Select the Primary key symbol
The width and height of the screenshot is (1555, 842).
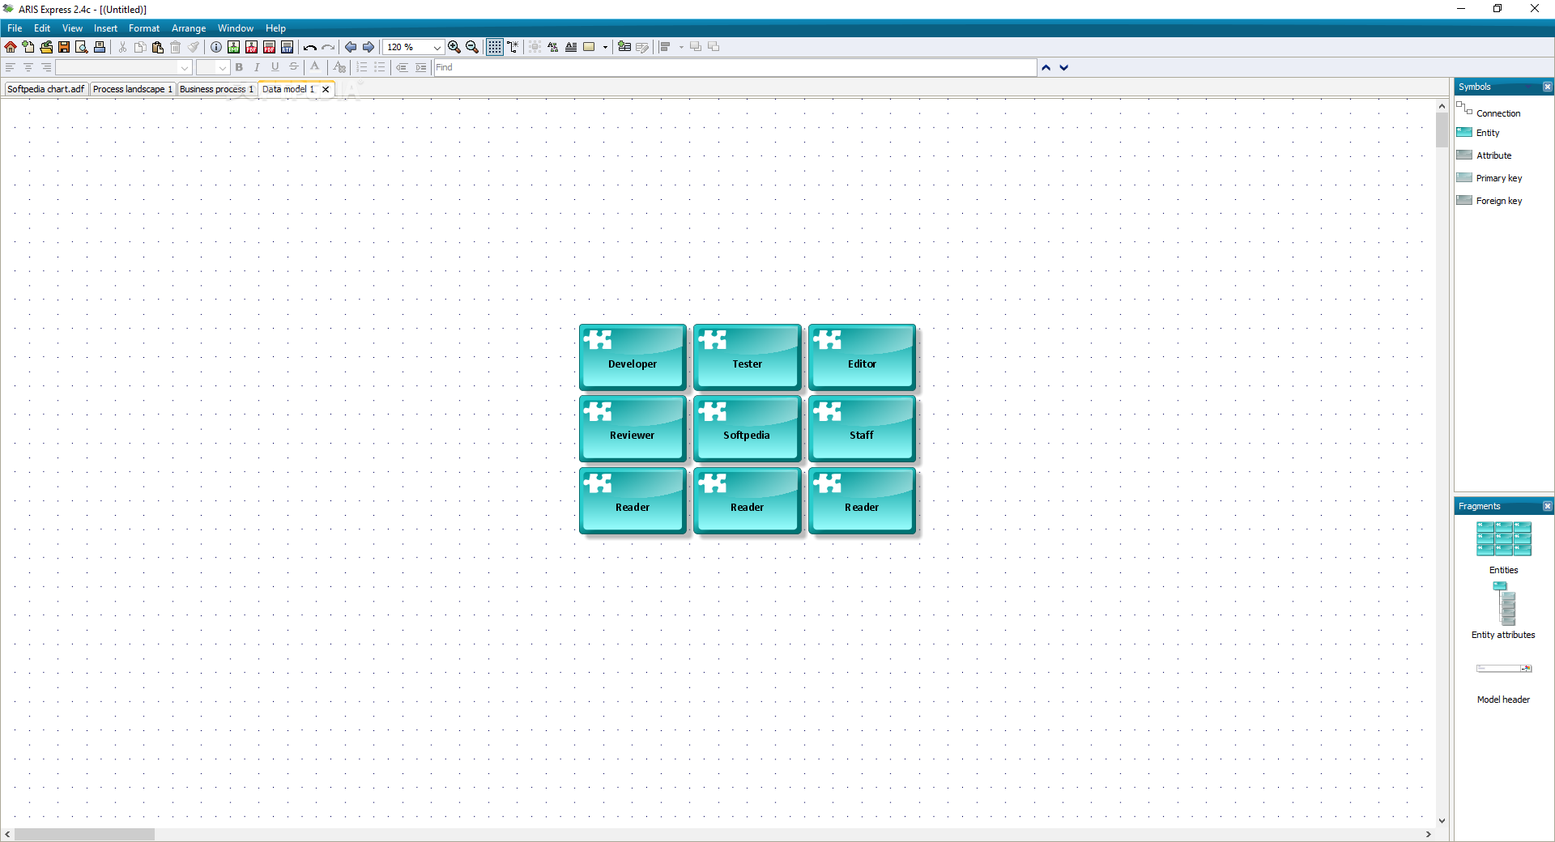pyautogui.click(x=1489, y=178)
